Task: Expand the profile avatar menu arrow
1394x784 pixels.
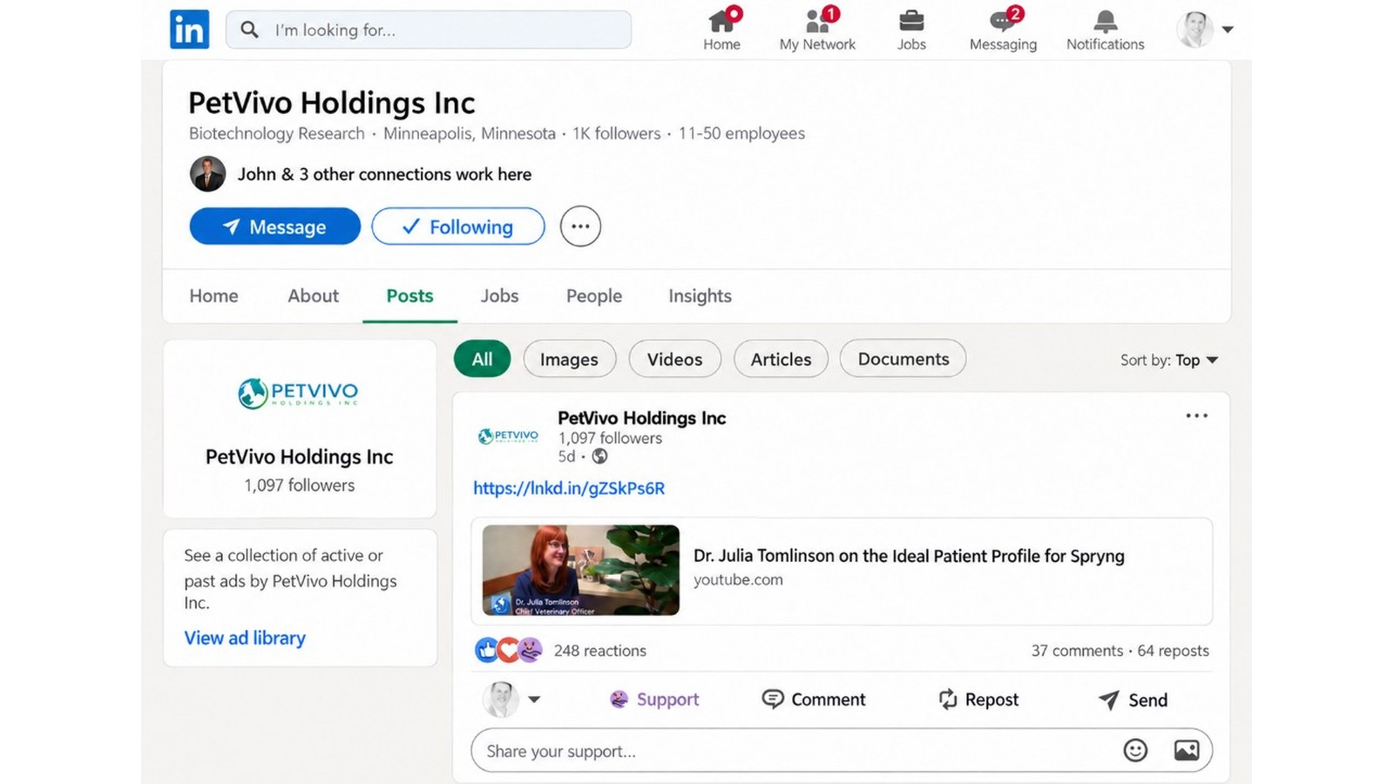Action: (1228, 30)
